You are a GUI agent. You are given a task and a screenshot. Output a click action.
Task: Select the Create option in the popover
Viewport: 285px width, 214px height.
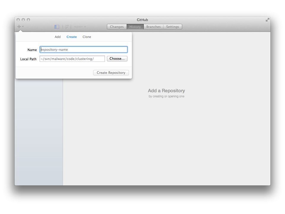pos(72,37)
